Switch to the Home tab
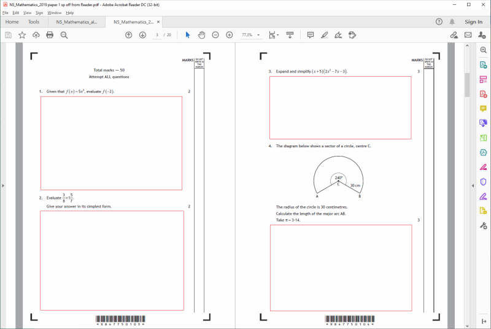Viewport: 491px width, 329px height. point(12,22)
